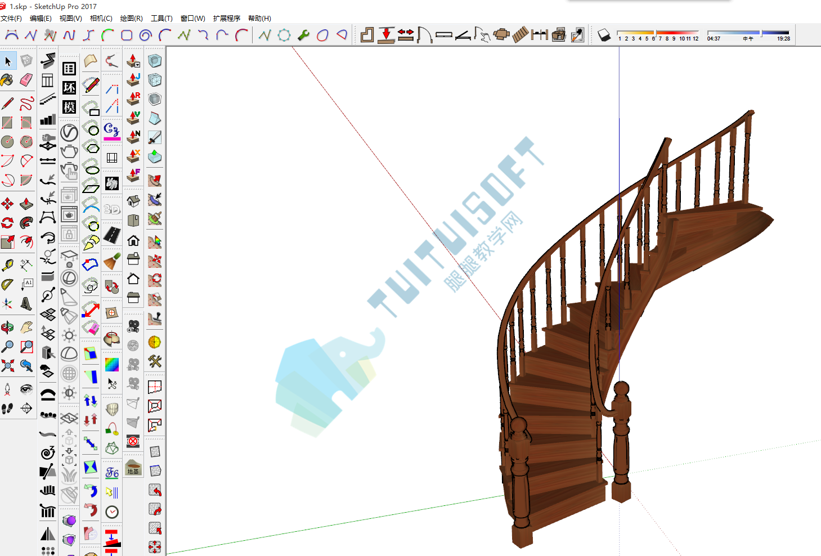Viewport: 821px width, 556px height.
Task: Open the 编辑(E) menu
Action: [x=41, y=19]
